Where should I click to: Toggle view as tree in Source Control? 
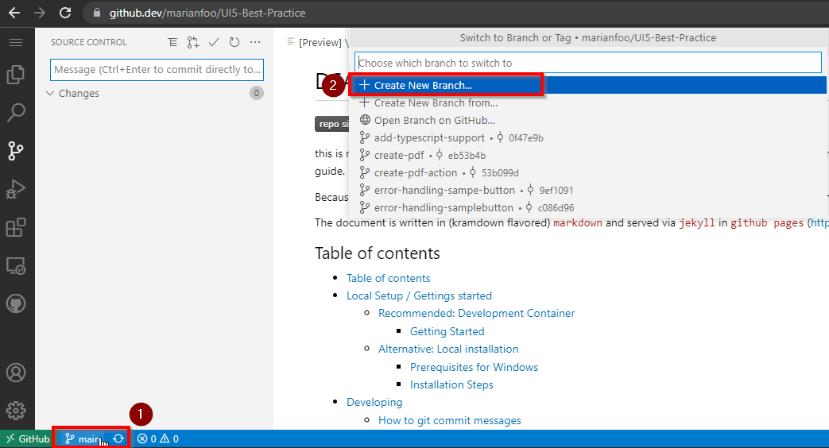click(x=172, y=42)
